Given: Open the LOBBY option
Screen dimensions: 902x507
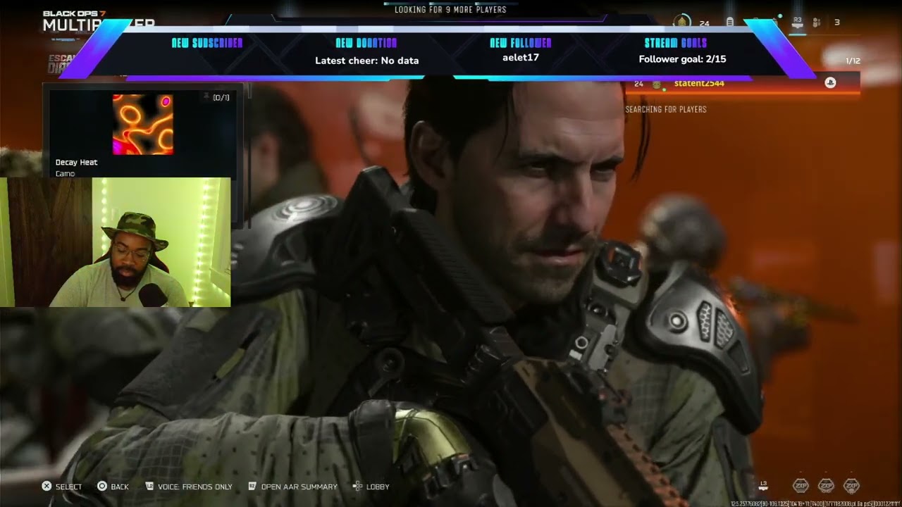Looking at the screenshot, I should [378, 487].
